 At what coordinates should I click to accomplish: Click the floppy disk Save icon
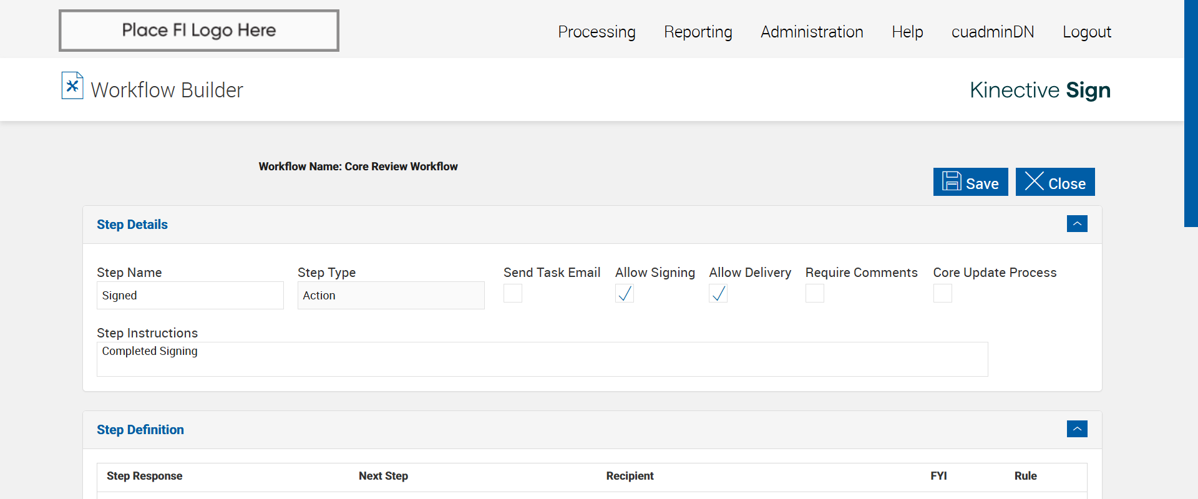(x=952, y=182)
